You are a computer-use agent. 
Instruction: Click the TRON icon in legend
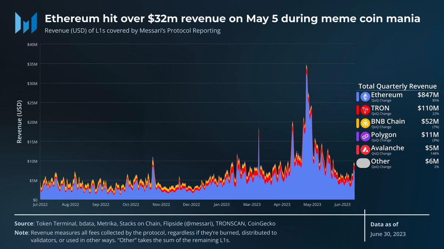click(x=365, y=110)
